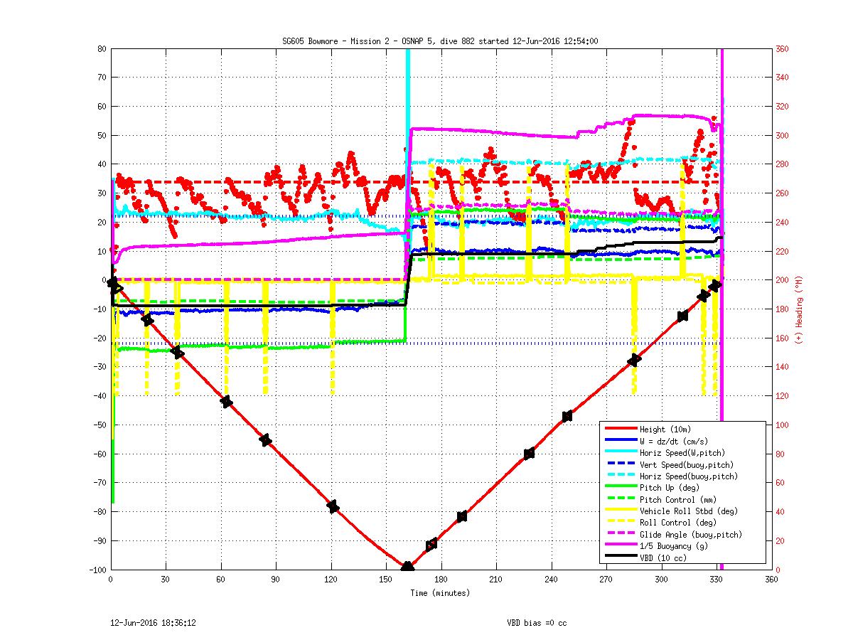Click the plot title mentioning SG605 Bowmore dive 882

441,41
